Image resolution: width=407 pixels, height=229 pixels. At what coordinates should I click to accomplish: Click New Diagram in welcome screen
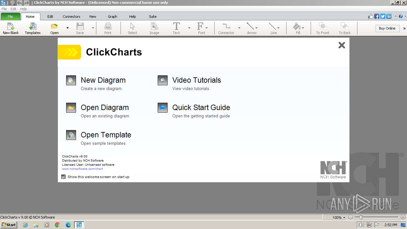[x=103, y=80]
